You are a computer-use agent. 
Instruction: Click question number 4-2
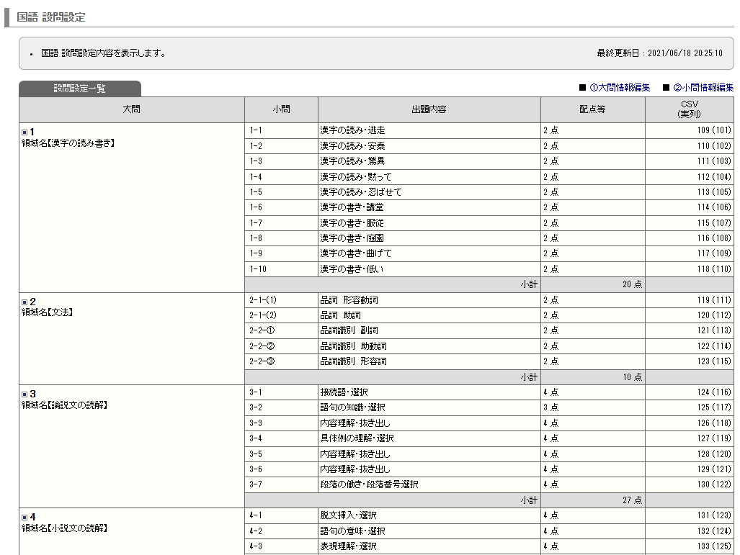(x=256, y=531)
